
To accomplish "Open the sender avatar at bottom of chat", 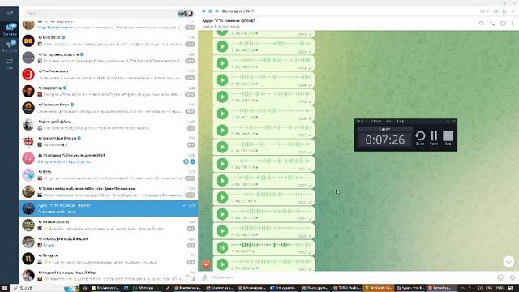I will 206,264.
